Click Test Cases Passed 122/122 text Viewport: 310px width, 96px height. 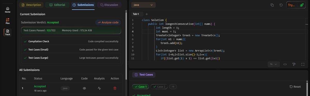40,31
